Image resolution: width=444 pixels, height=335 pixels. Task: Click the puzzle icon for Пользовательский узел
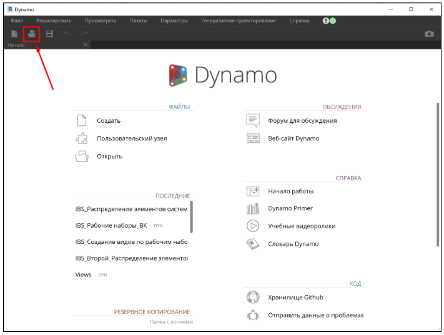click(x=82, y=138)
